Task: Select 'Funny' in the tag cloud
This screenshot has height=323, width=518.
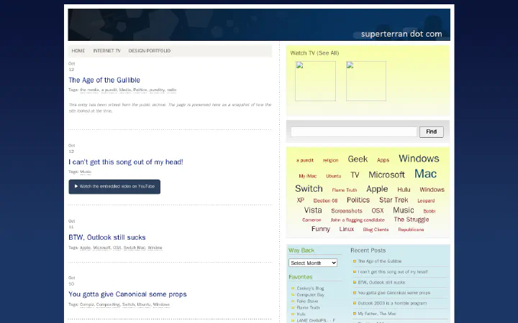Action: coord(320,229)
